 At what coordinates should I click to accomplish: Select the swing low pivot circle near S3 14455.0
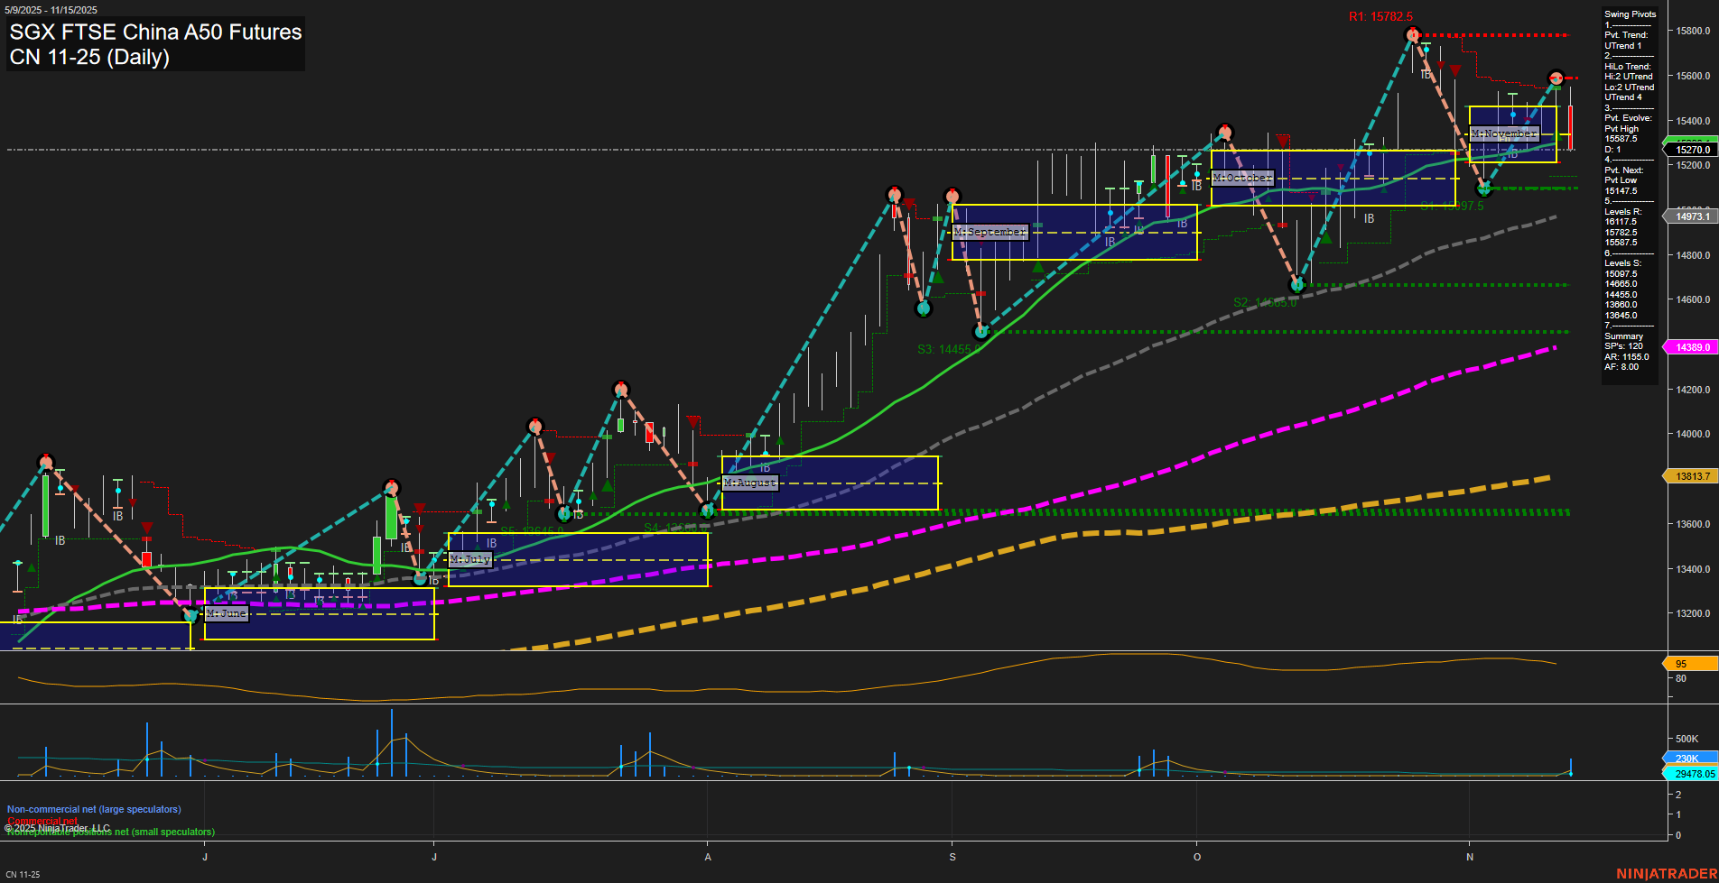[x=981, y=332]
